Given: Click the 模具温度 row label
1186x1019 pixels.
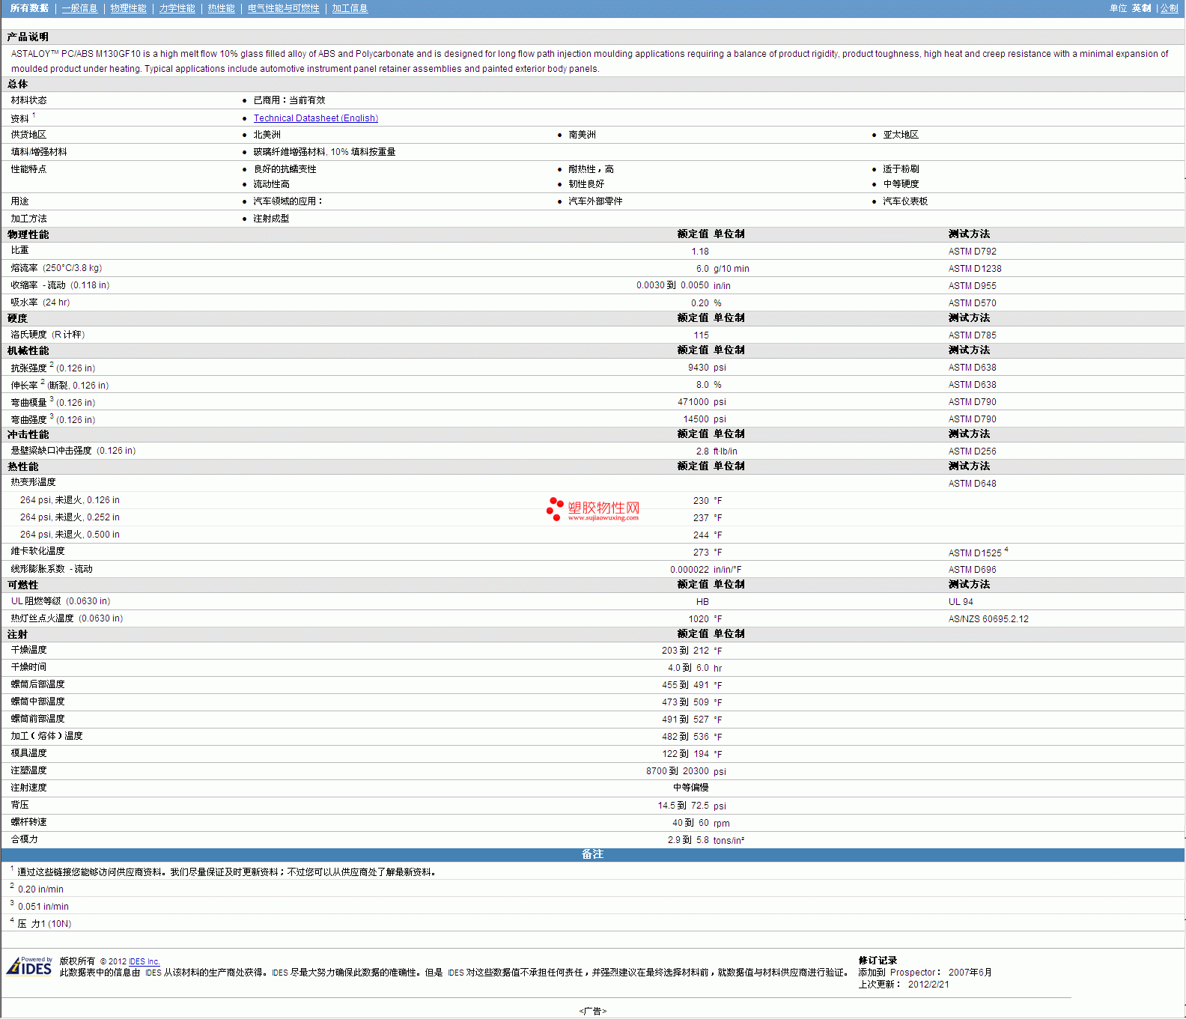Looking at the screenshot, I should click(28, 753).
